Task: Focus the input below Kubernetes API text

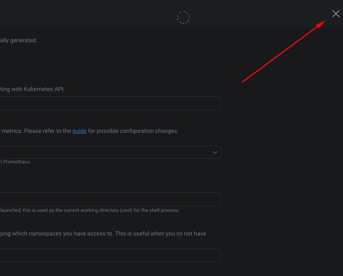Action: pyautogui.click(x=108, y=103)
